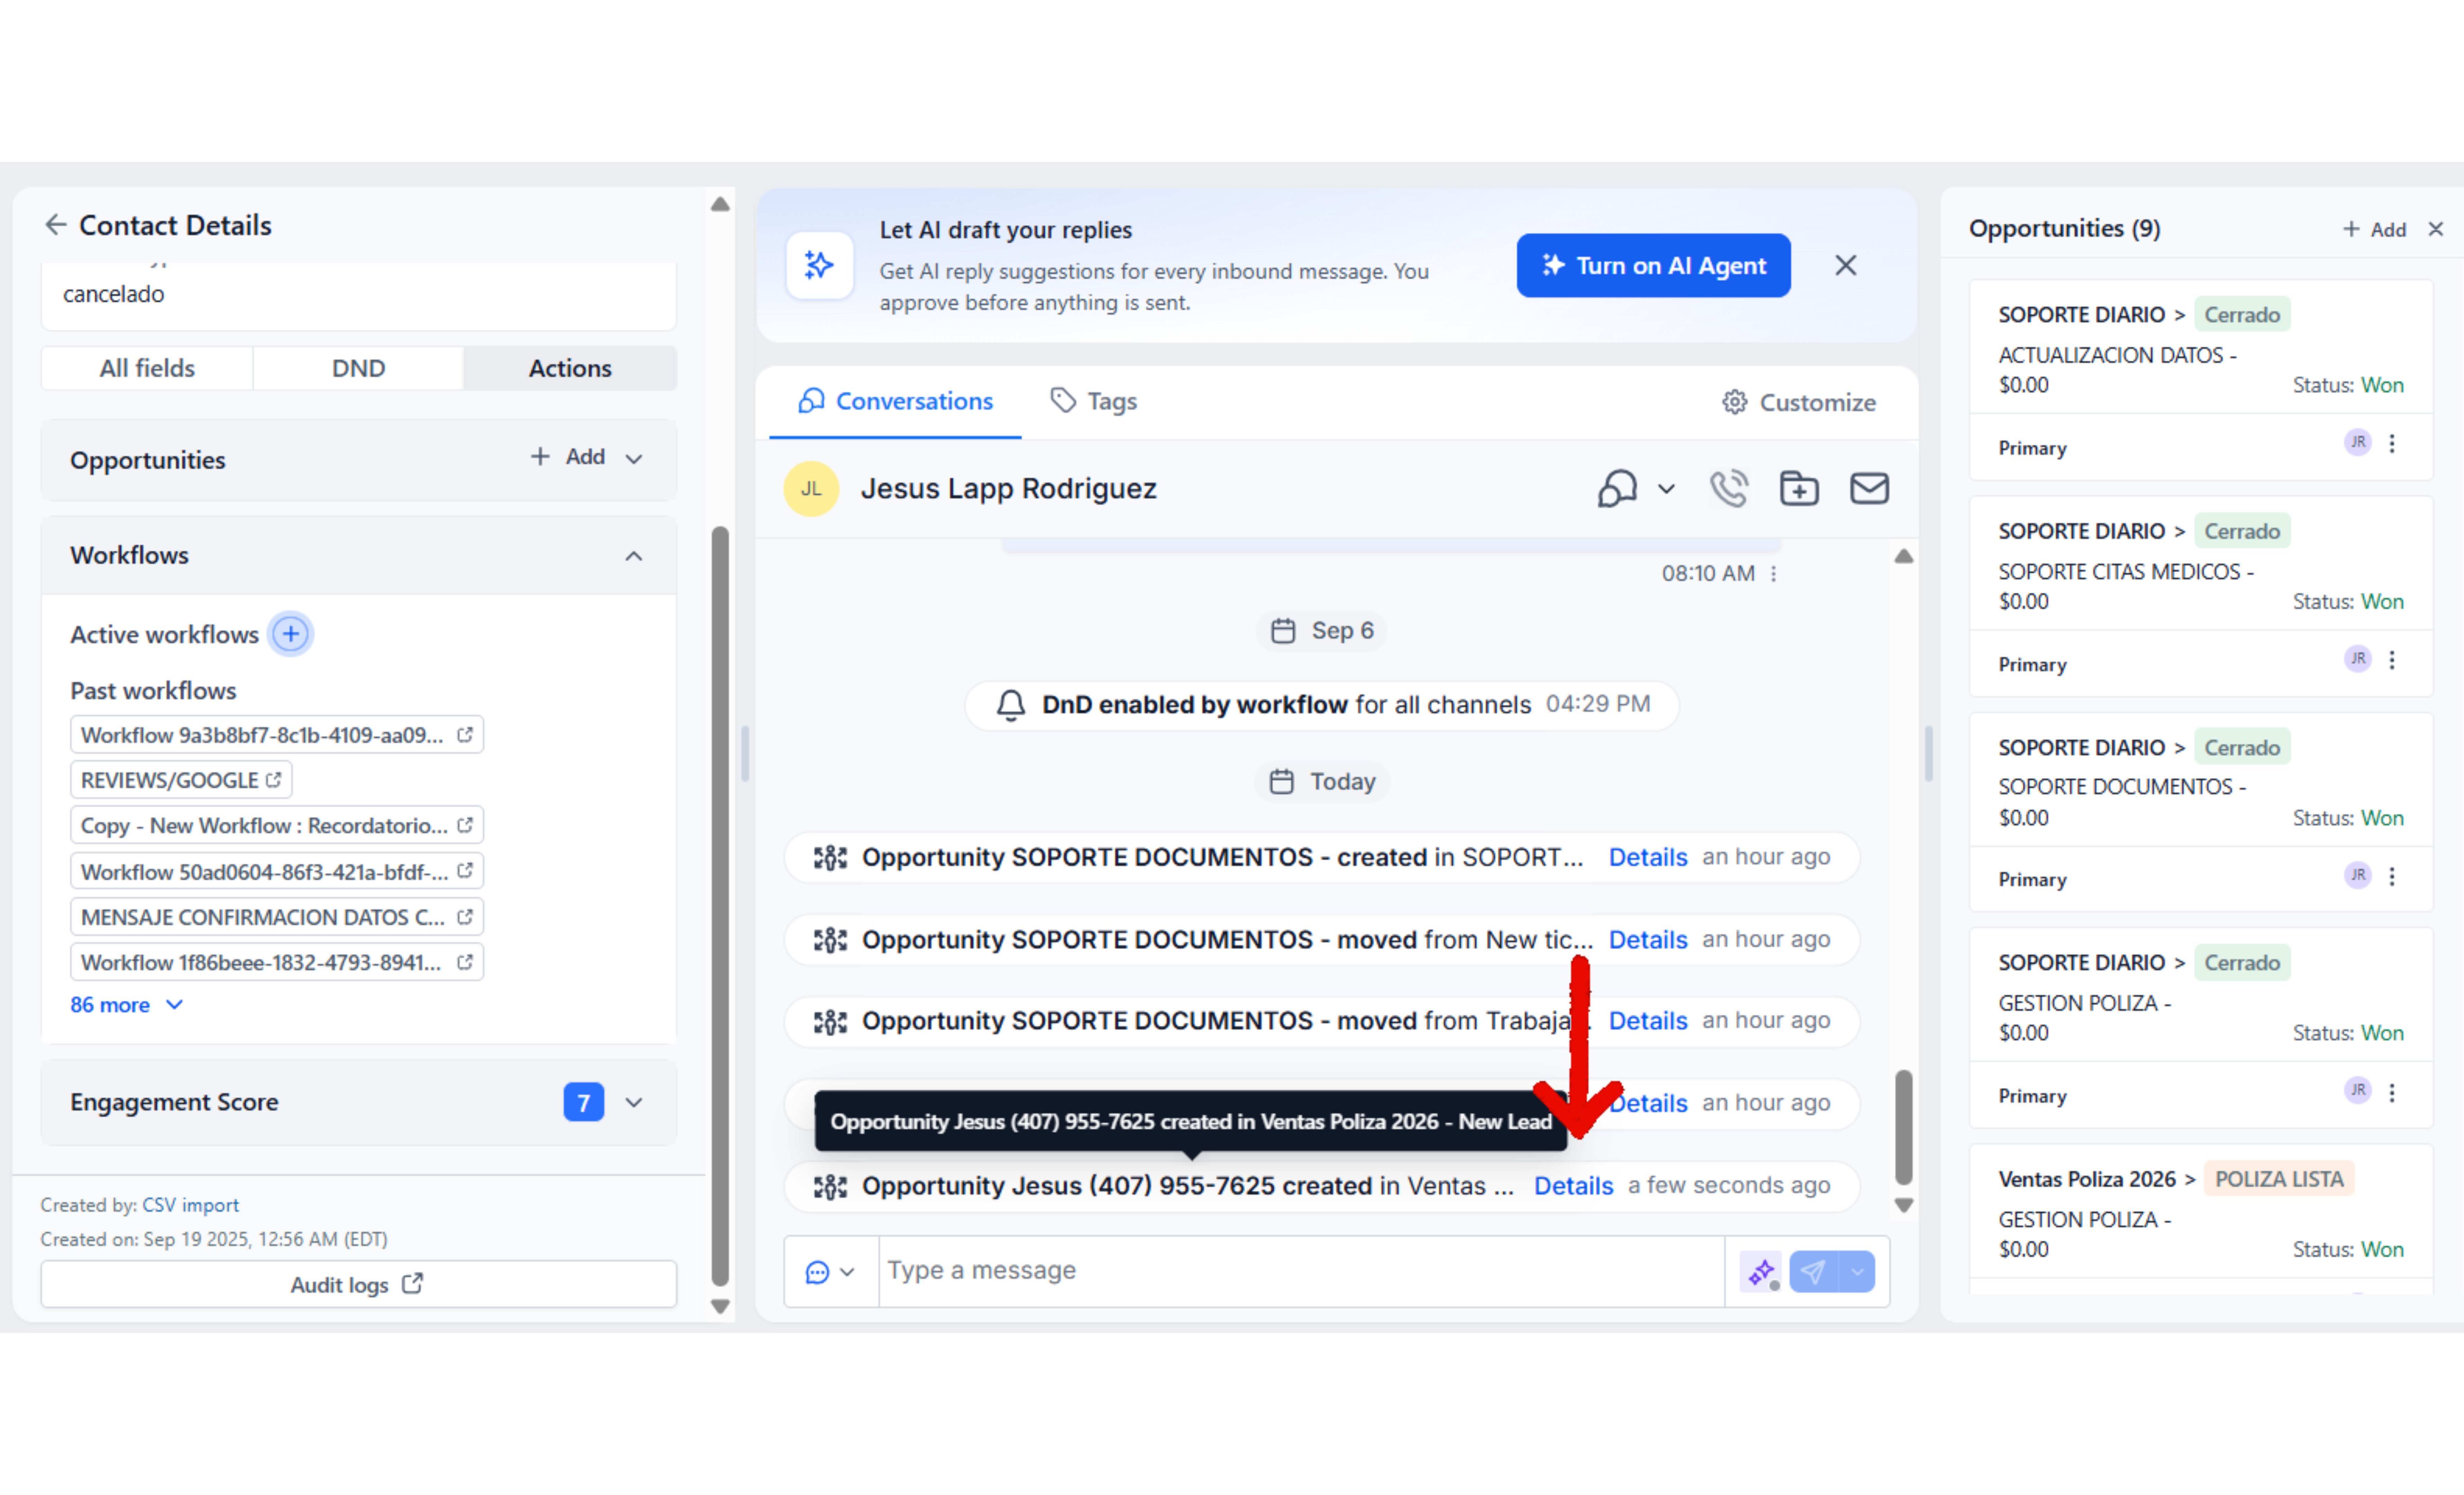Go back from Contact Details
The width and height of the screenshot is (2464, 1495).
pos(56,225)
